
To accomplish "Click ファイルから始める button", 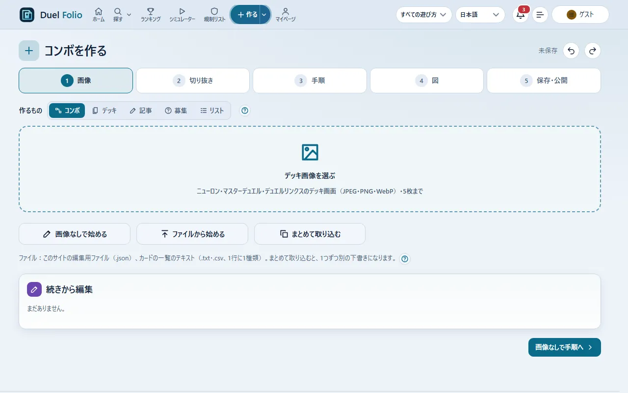I will 192,234.
